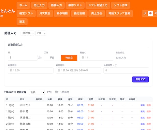Edit the 高橋 健二 record
This screenshot has height=130, width=157.
[143, 118]
